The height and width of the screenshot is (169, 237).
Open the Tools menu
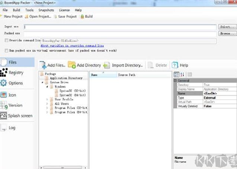point(29,10)
